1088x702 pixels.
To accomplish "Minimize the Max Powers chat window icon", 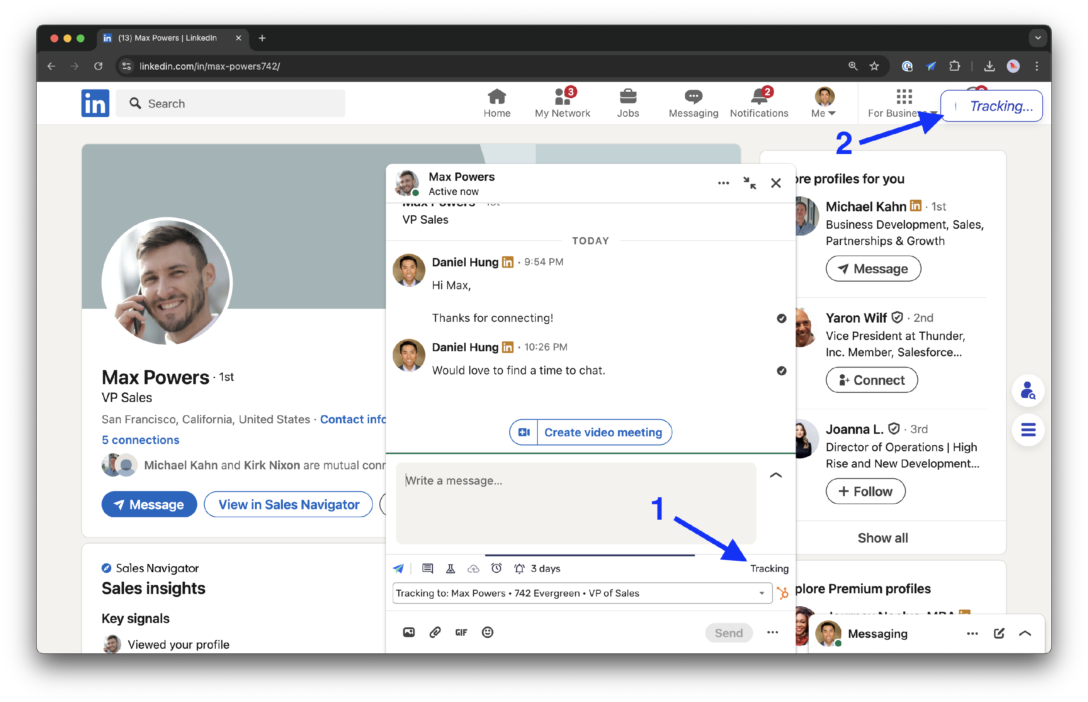I will [749, 183].
